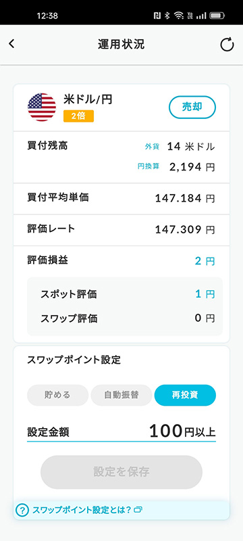This screenshot has height=541, width=243.
Task: Tap the back arrow icon
Action: (x=11, y=44)
